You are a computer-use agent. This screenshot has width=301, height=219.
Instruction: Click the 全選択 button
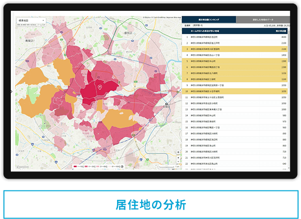(x=186, y=24)
